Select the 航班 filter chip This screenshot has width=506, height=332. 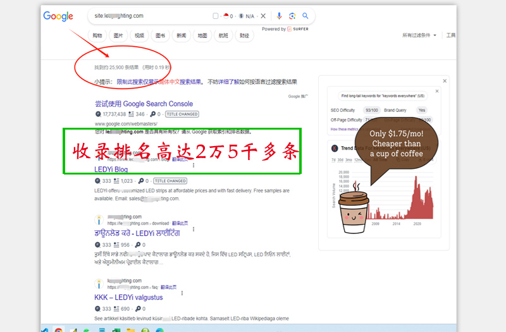(223, 35)
